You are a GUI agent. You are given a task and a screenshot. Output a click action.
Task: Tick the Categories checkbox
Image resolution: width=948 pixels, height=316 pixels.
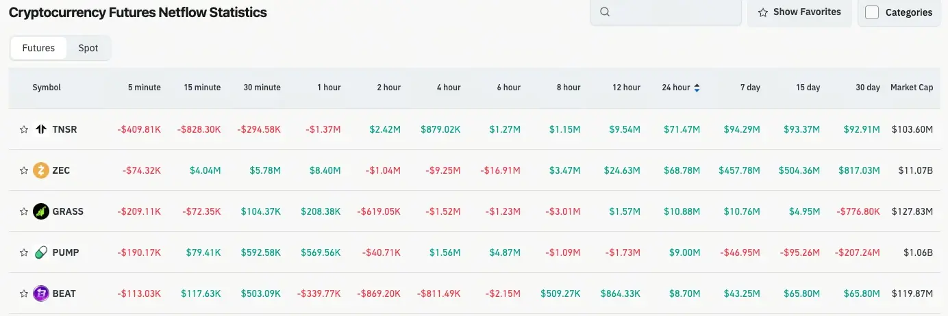click(872, 12)
